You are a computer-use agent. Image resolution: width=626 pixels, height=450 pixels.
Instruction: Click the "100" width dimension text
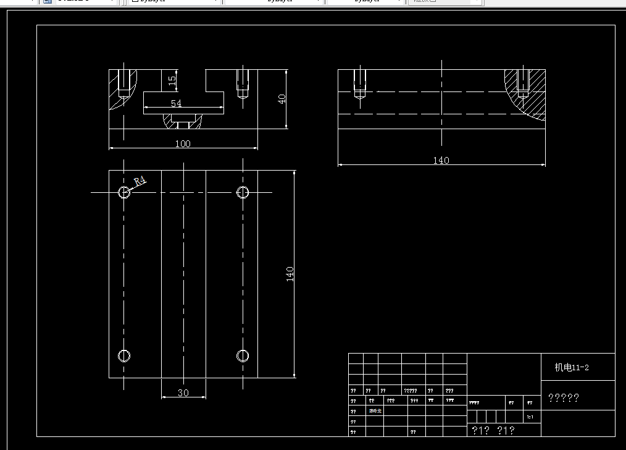click(x=183, y=143)
